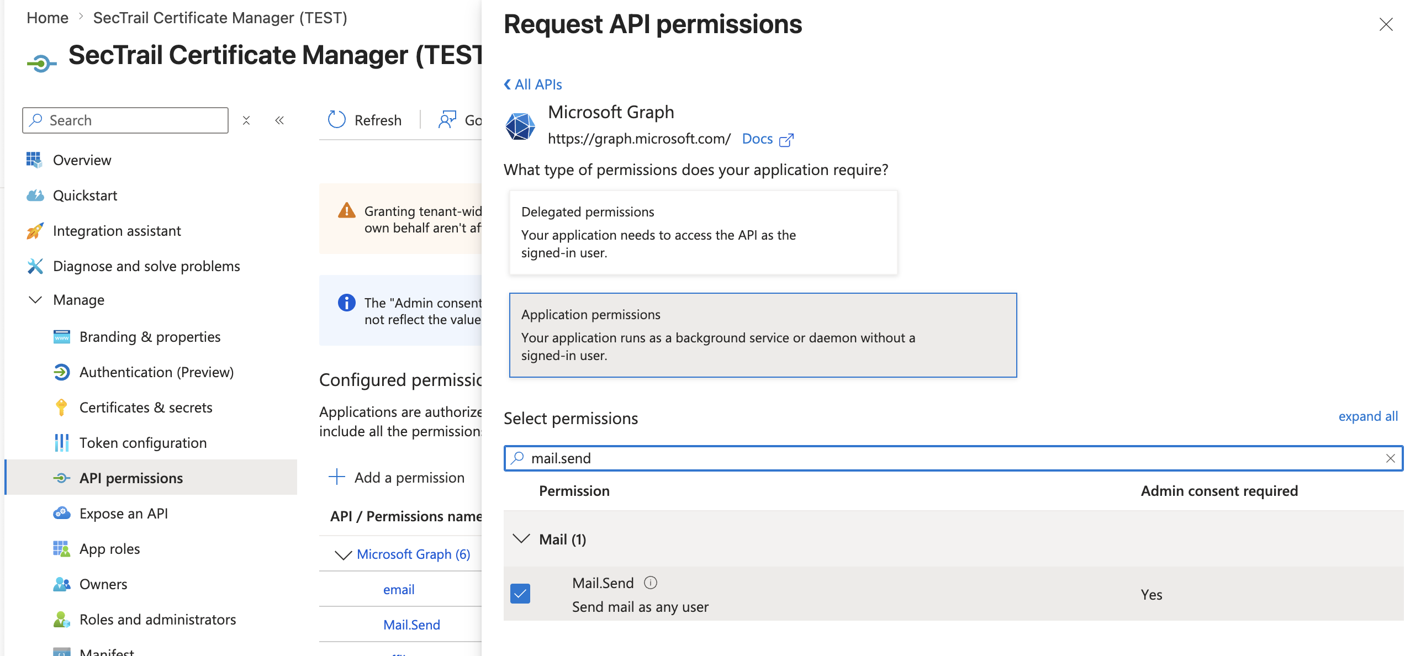
Task: Click the Send mail as any user description
Action: pos(640,607)
